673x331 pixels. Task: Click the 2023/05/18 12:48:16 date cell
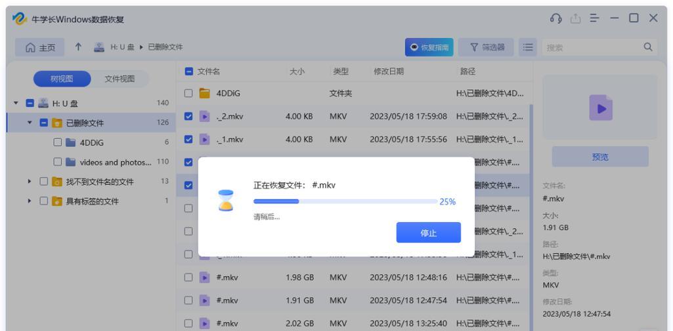click(408, 277)
